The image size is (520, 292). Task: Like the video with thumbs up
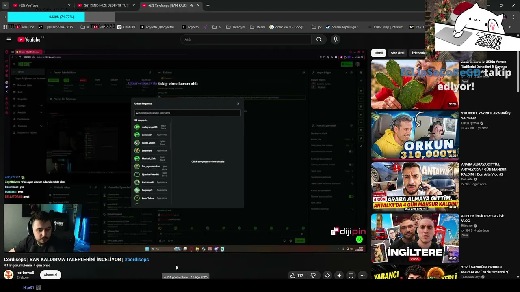click(x=297, y=275)
